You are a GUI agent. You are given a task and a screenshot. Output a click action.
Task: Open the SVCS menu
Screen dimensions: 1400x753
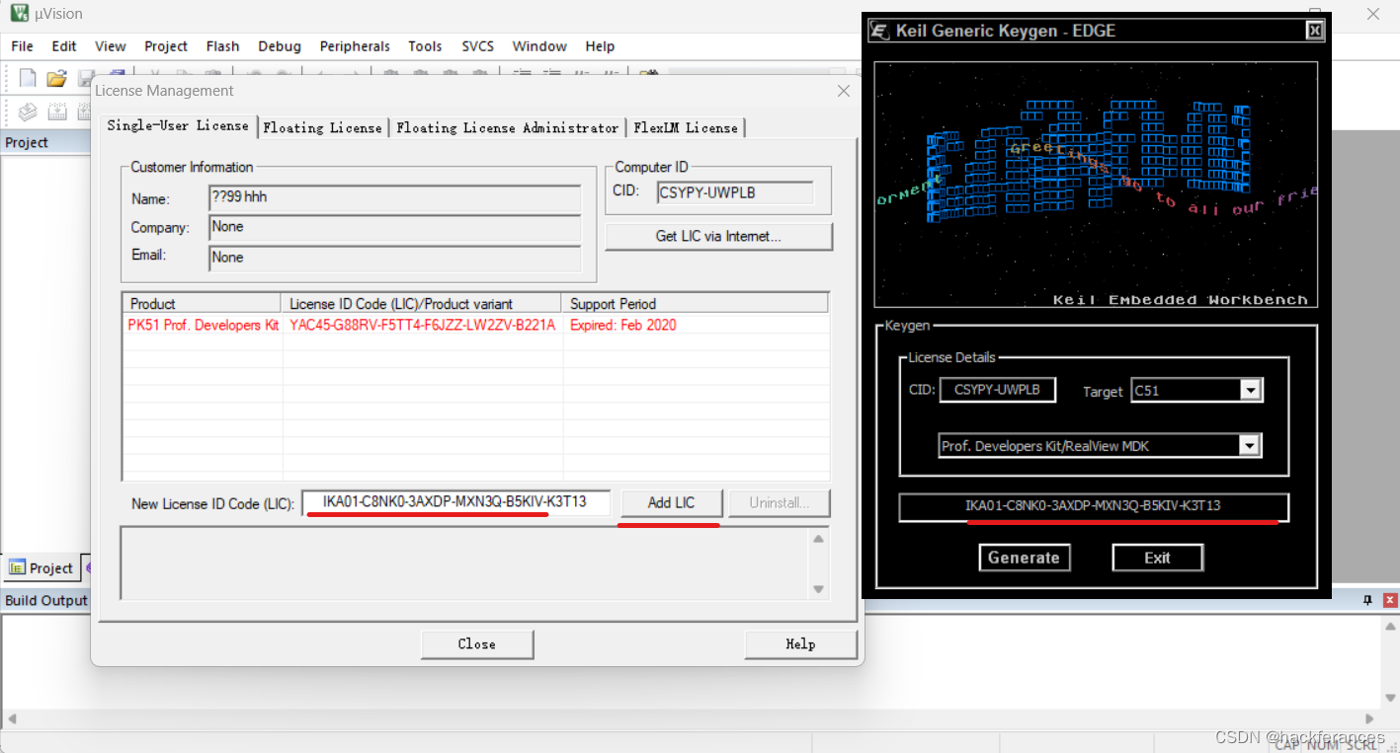[478, 46]
